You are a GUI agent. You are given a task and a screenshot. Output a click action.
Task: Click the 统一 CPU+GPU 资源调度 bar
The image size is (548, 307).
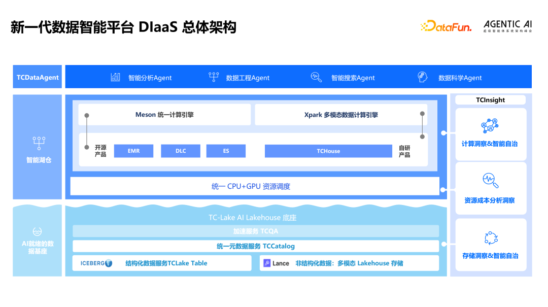point(255,186)
